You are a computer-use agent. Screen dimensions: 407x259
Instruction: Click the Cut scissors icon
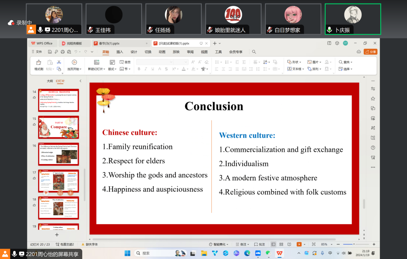59,62
